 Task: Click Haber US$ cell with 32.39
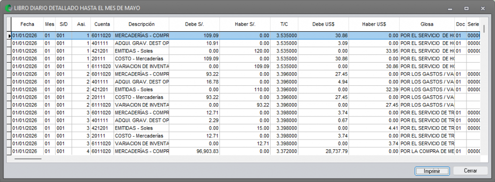click(x=374, y=90)
